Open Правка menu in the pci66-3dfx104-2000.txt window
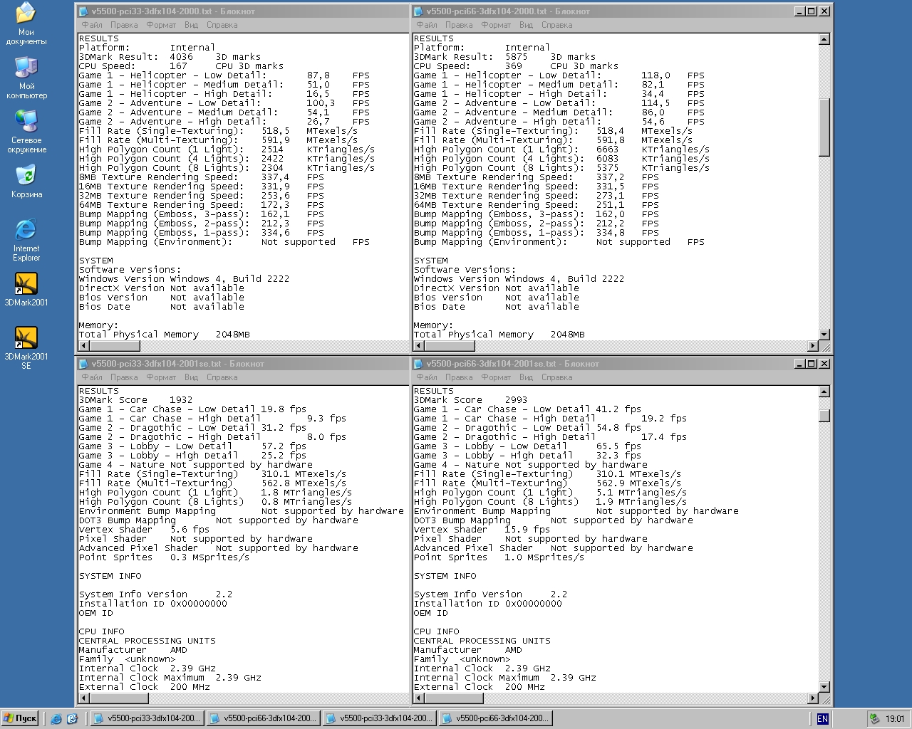This screenshot has height=729, width=912. [x=459, y=25]
